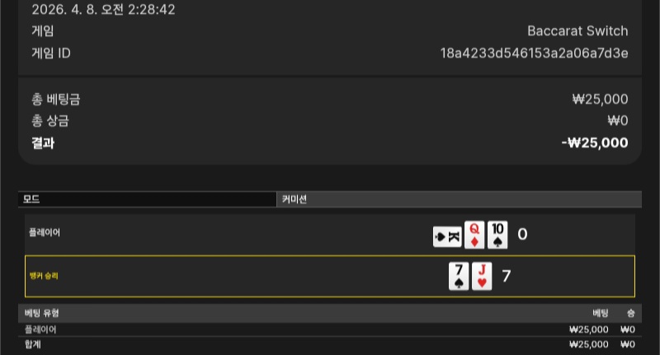Screen dimensions: 660x355
Task: Click the Jack of hearts banker card
Action: tap(482, 276)
